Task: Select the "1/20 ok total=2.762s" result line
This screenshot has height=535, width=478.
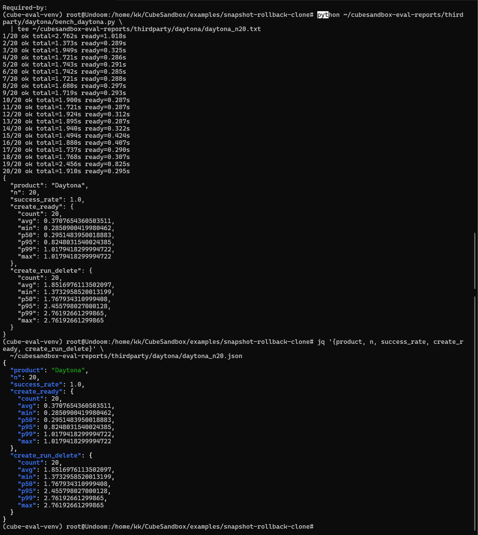Action: tap(64, 36)
